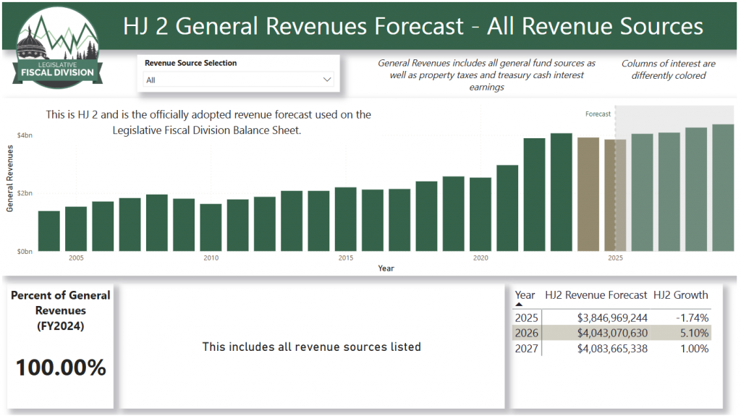This screenshot has width=741, height=416.
Task: Sort table by Year column header
Action: click(x=525, y=294)
